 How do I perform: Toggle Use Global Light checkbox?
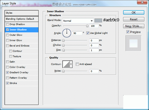pos(88,33)
